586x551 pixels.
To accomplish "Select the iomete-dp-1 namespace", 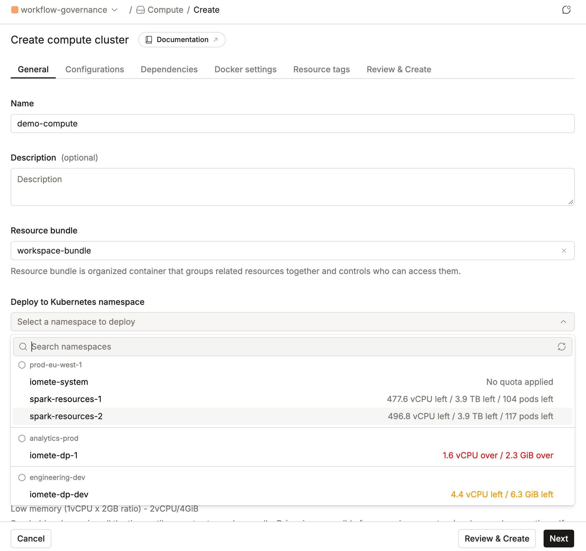I will (x=293, y=455).
